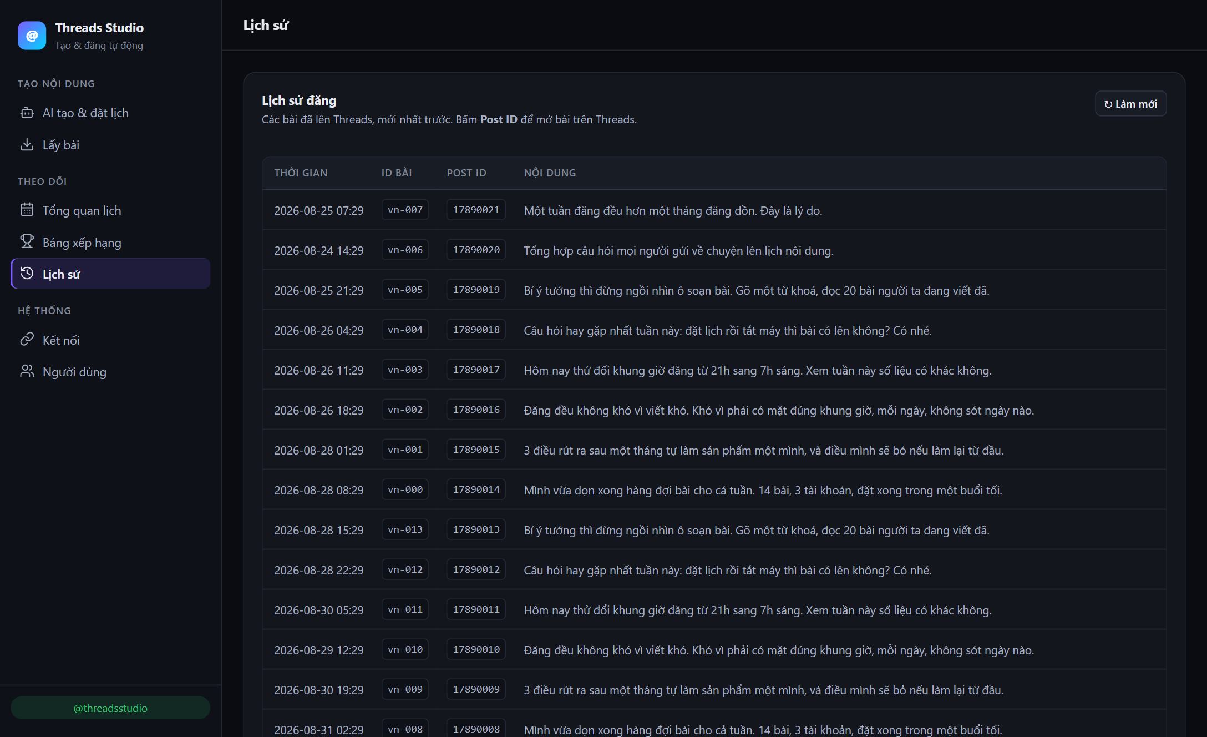Open the AI tạo & đặt lịch page
Image resolution: width=1207 pixels, height=737 pixels.
pyautogui.click(x=110, y=113)
